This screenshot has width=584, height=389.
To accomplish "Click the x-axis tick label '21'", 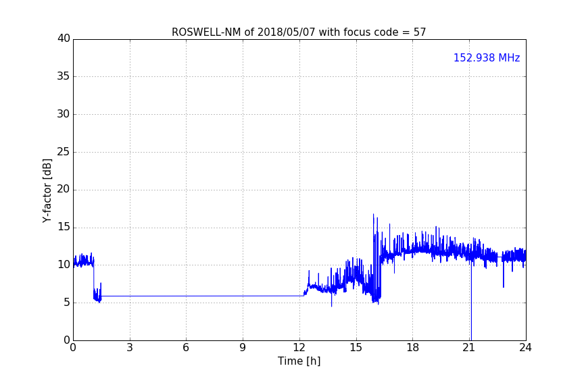I will click(469, 348).
